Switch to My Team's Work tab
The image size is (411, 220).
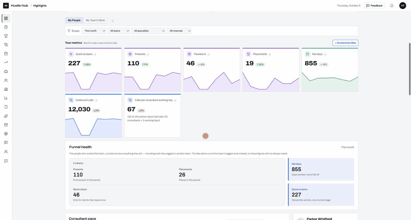tap(95, 20)
